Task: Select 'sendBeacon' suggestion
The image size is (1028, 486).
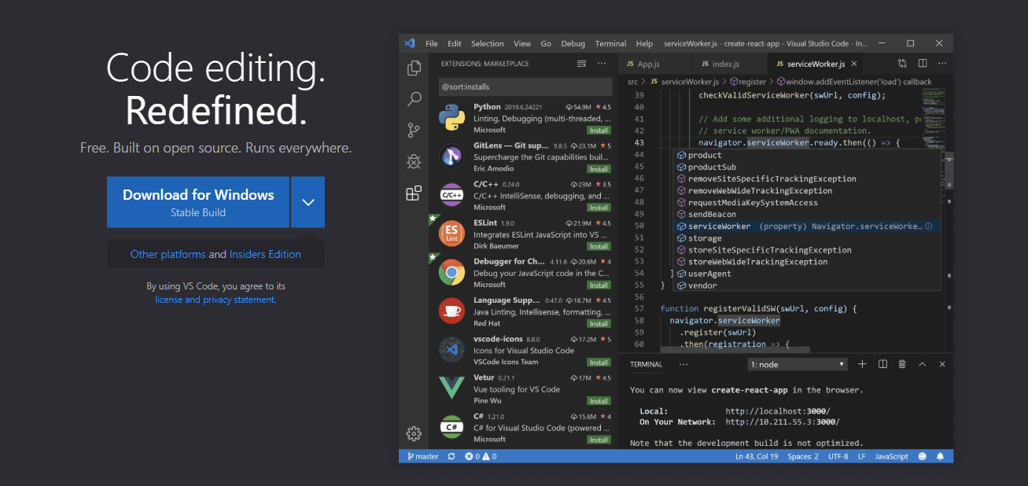Action: coord(807,214)
